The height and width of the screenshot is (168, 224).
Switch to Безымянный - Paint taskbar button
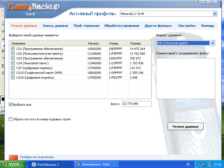(x=97, y=164)
